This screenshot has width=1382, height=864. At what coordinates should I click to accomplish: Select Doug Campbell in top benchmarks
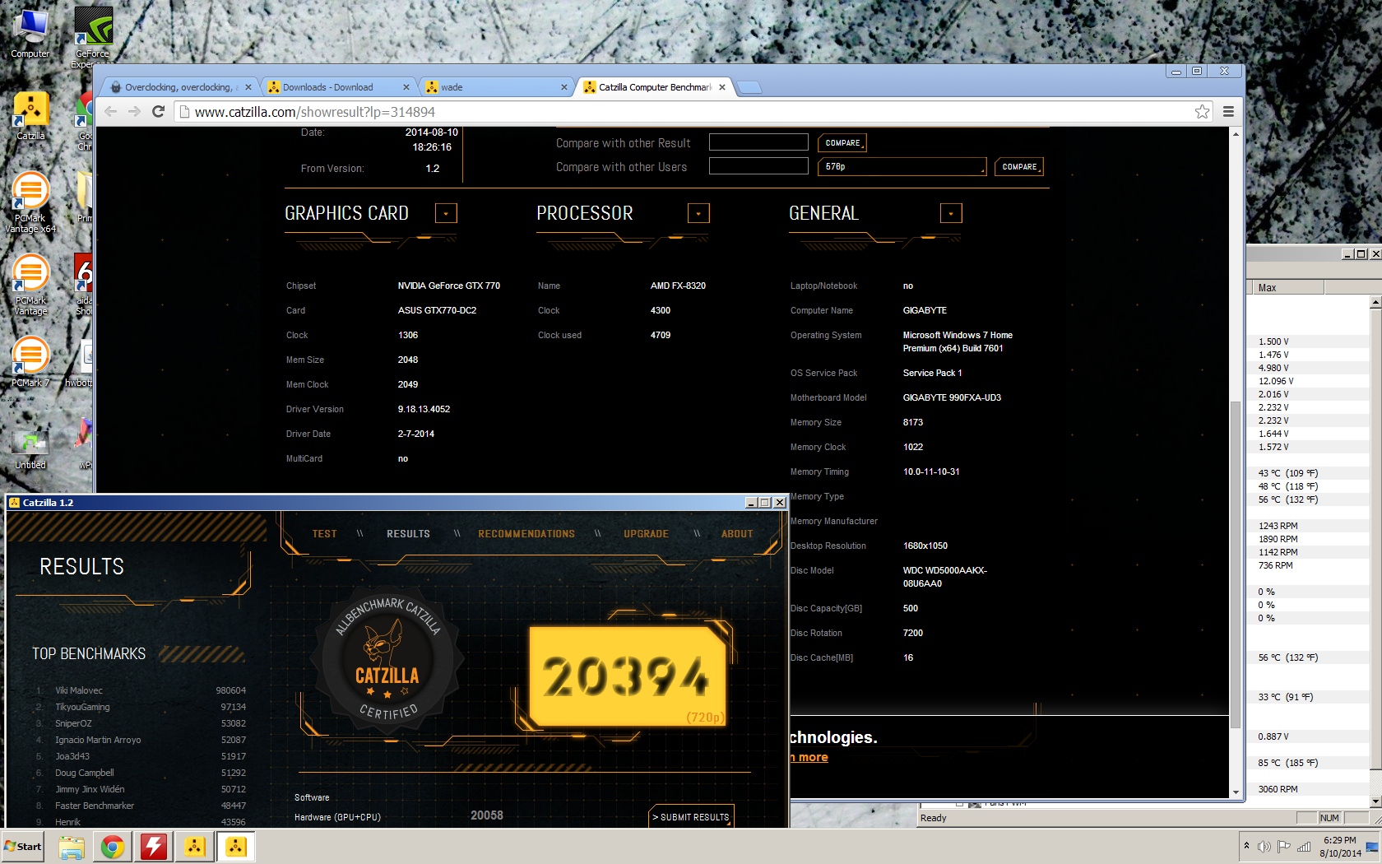point(138,773)
